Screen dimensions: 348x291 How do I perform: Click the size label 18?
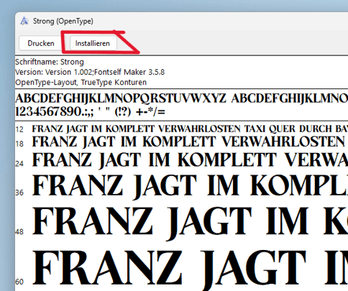click(19, 144)
